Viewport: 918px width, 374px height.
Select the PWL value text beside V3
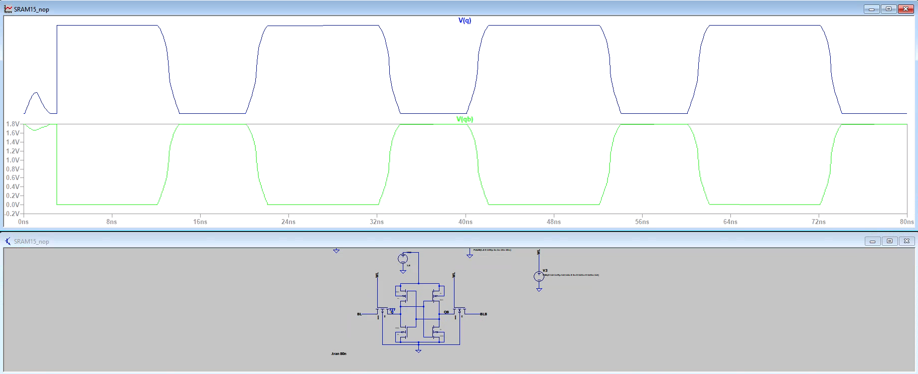click(571, 275)
